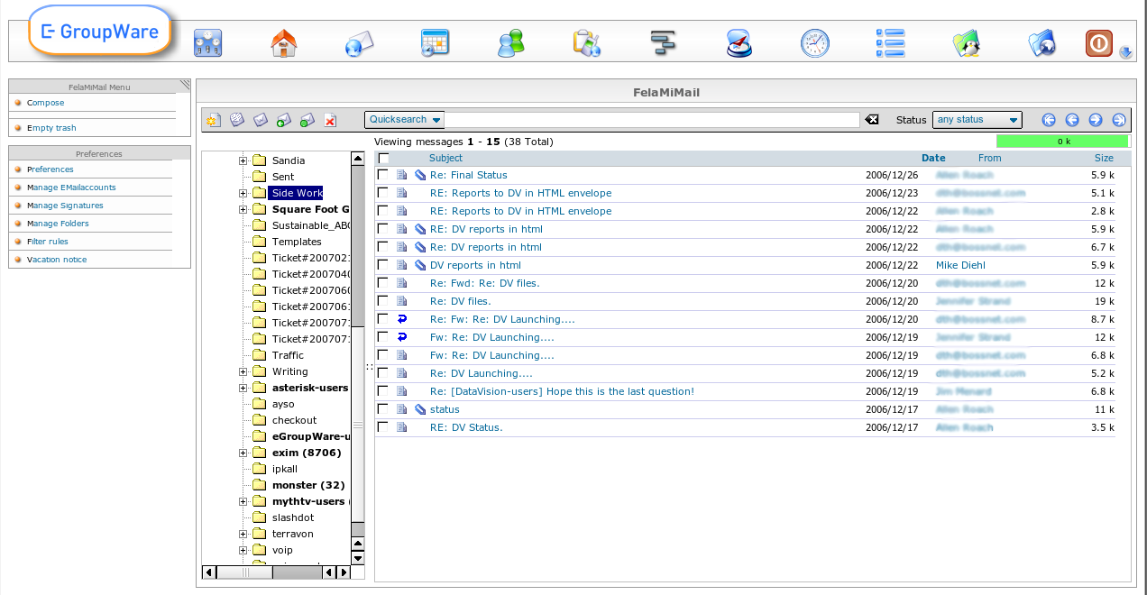Check the box for 'status' message
The height and width of the screenshot is (595, 1147).
point(383,409)
